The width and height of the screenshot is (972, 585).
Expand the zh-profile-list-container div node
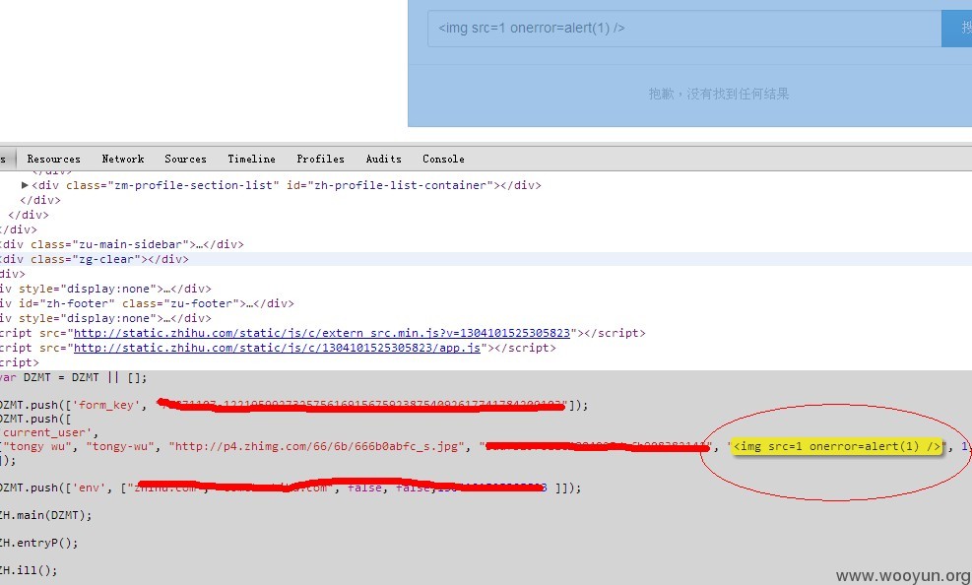(25, 185)
